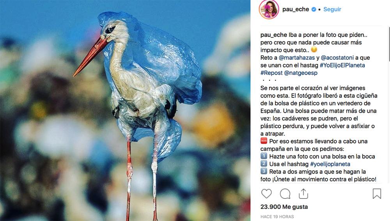
Task: Open the @acostatoni mention
Action: [x=337, y=58]
